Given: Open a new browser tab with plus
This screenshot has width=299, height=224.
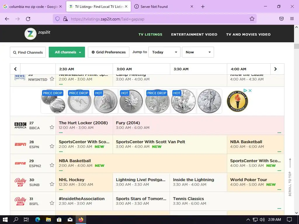Looking at the screenshot, I should coord(203,7).
